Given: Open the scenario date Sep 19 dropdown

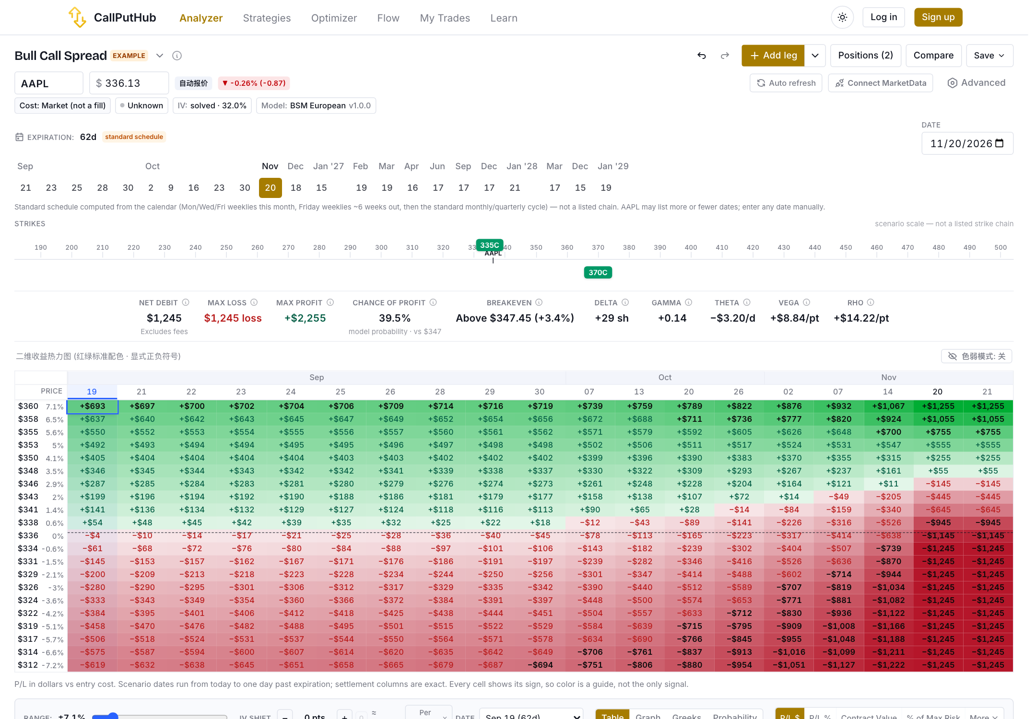Looking at the screenshot, I should pyautogui.click(x=531, y=713).
